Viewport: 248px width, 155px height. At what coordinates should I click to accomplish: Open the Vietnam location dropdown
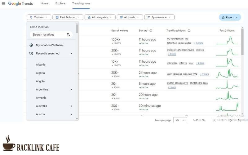39,17
